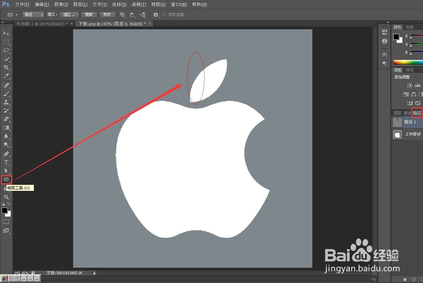The height and width of the screenshot is (283, 423).
Task: Switch to the 图层 layers tab
Action: 397,113
